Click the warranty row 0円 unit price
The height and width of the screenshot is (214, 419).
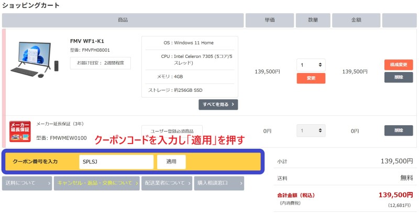click(x=267, y=131)
